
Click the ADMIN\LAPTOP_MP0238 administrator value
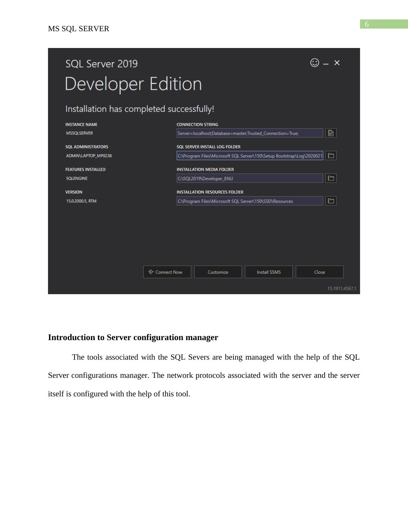(89, 156)
